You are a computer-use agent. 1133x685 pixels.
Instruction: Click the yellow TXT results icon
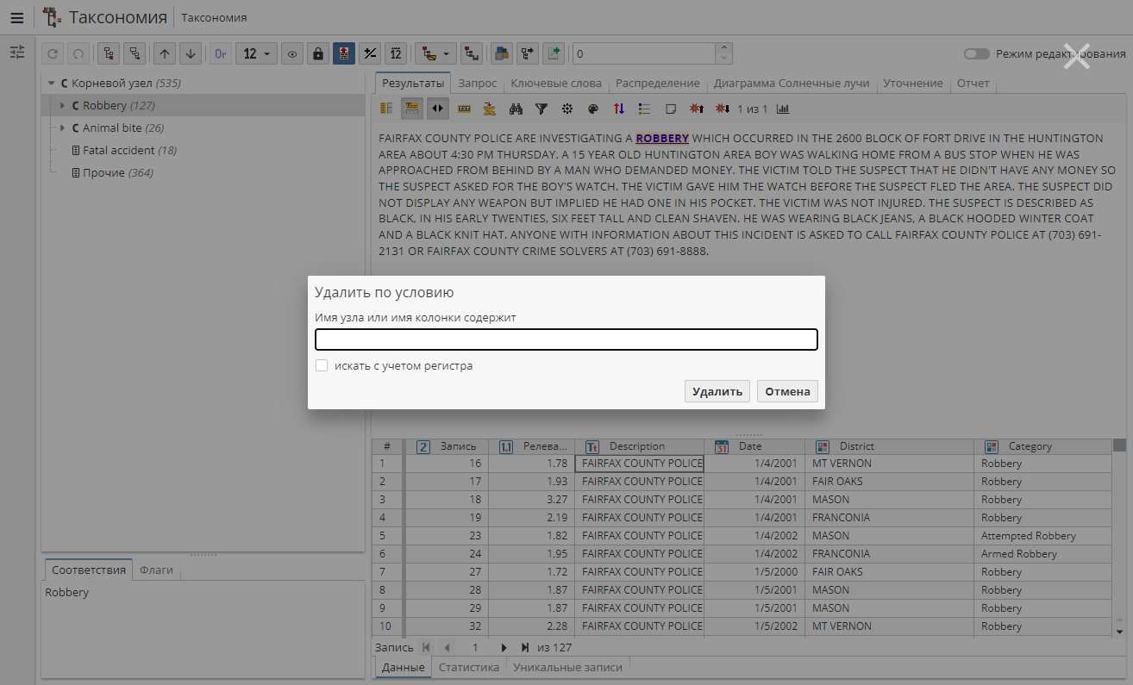[x=464, y=109]
